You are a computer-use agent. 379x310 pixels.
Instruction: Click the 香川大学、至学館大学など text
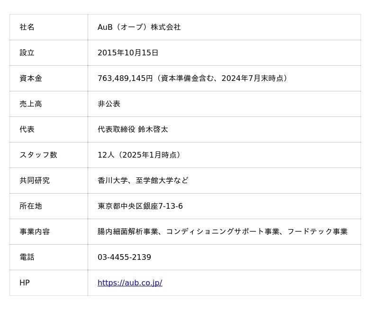[143, 181]
